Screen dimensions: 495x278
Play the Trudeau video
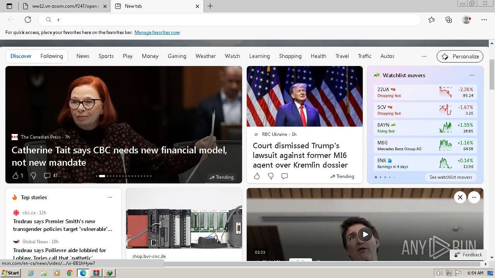[x=365, y=234]
